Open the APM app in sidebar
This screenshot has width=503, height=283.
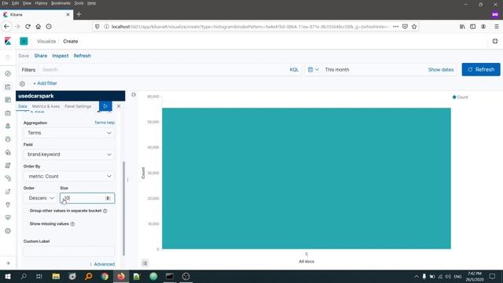coord(8,178)
